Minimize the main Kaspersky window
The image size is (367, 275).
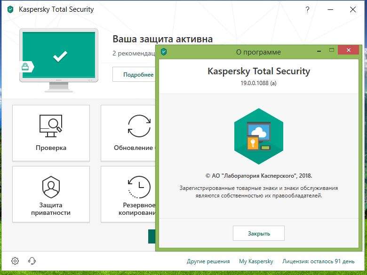[x=330, y=9]
